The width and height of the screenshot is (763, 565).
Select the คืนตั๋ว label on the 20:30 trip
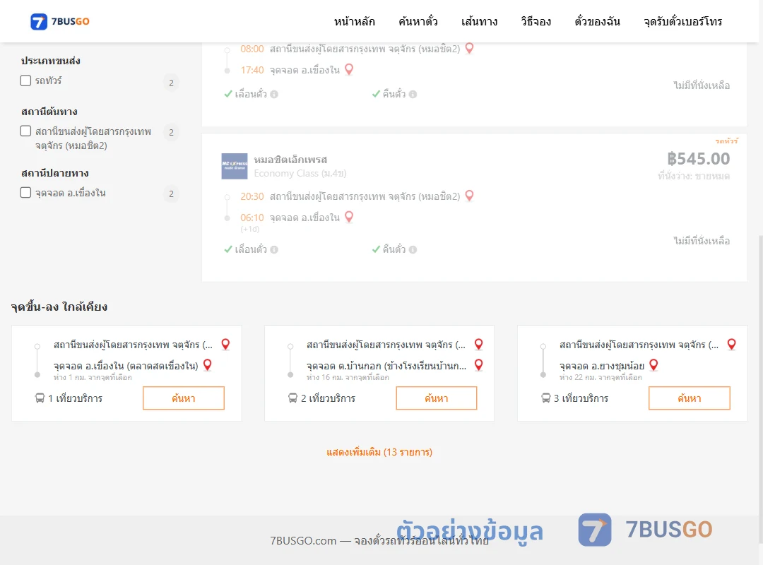coord(394,249)
